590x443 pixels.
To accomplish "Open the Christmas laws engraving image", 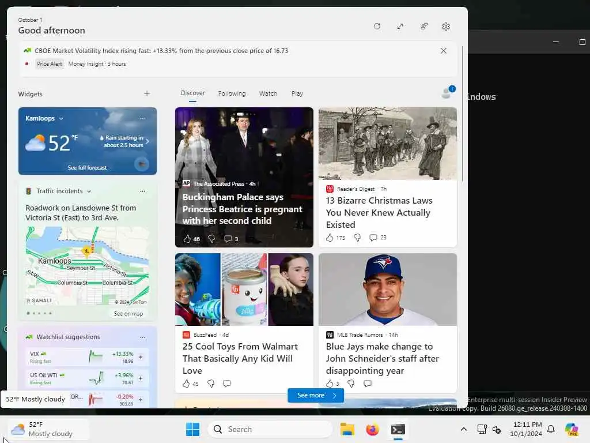I will click(388, 144).
